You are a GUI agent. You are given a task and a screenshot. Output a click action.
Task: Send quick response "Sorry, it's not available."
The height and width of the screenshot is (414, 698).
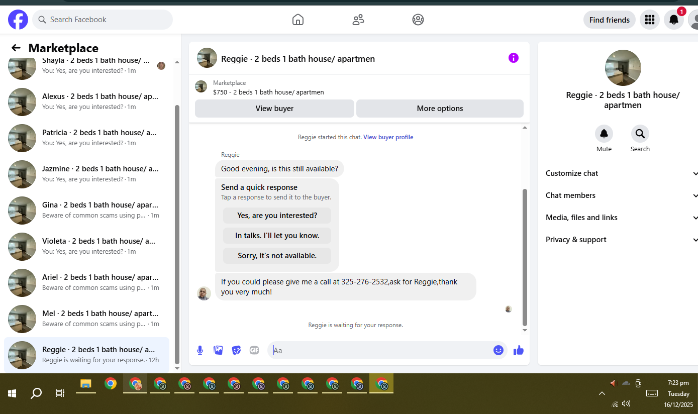tap(277, 256)
